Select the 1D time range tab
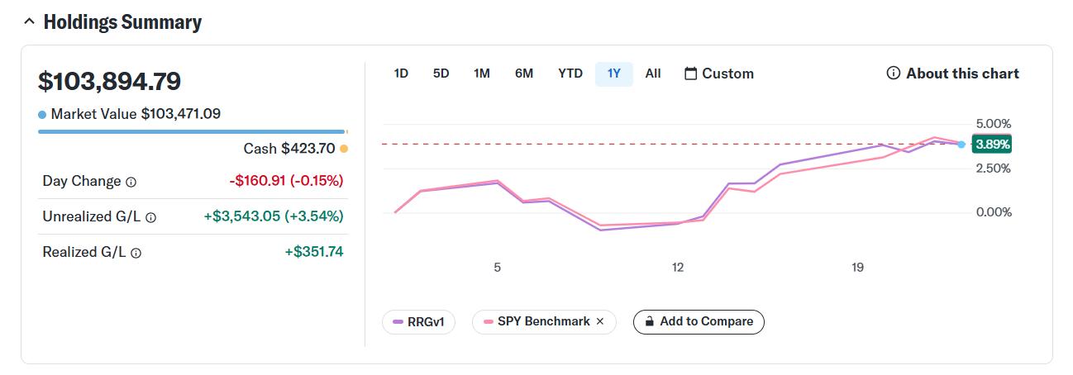 pos(401,74)
